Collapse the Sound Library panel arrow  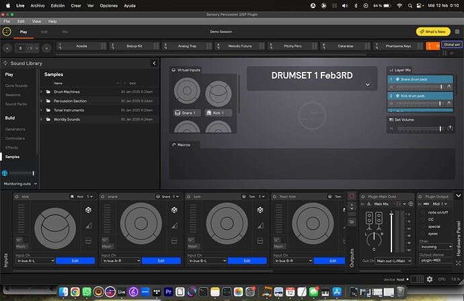click(x=154, y=63)
